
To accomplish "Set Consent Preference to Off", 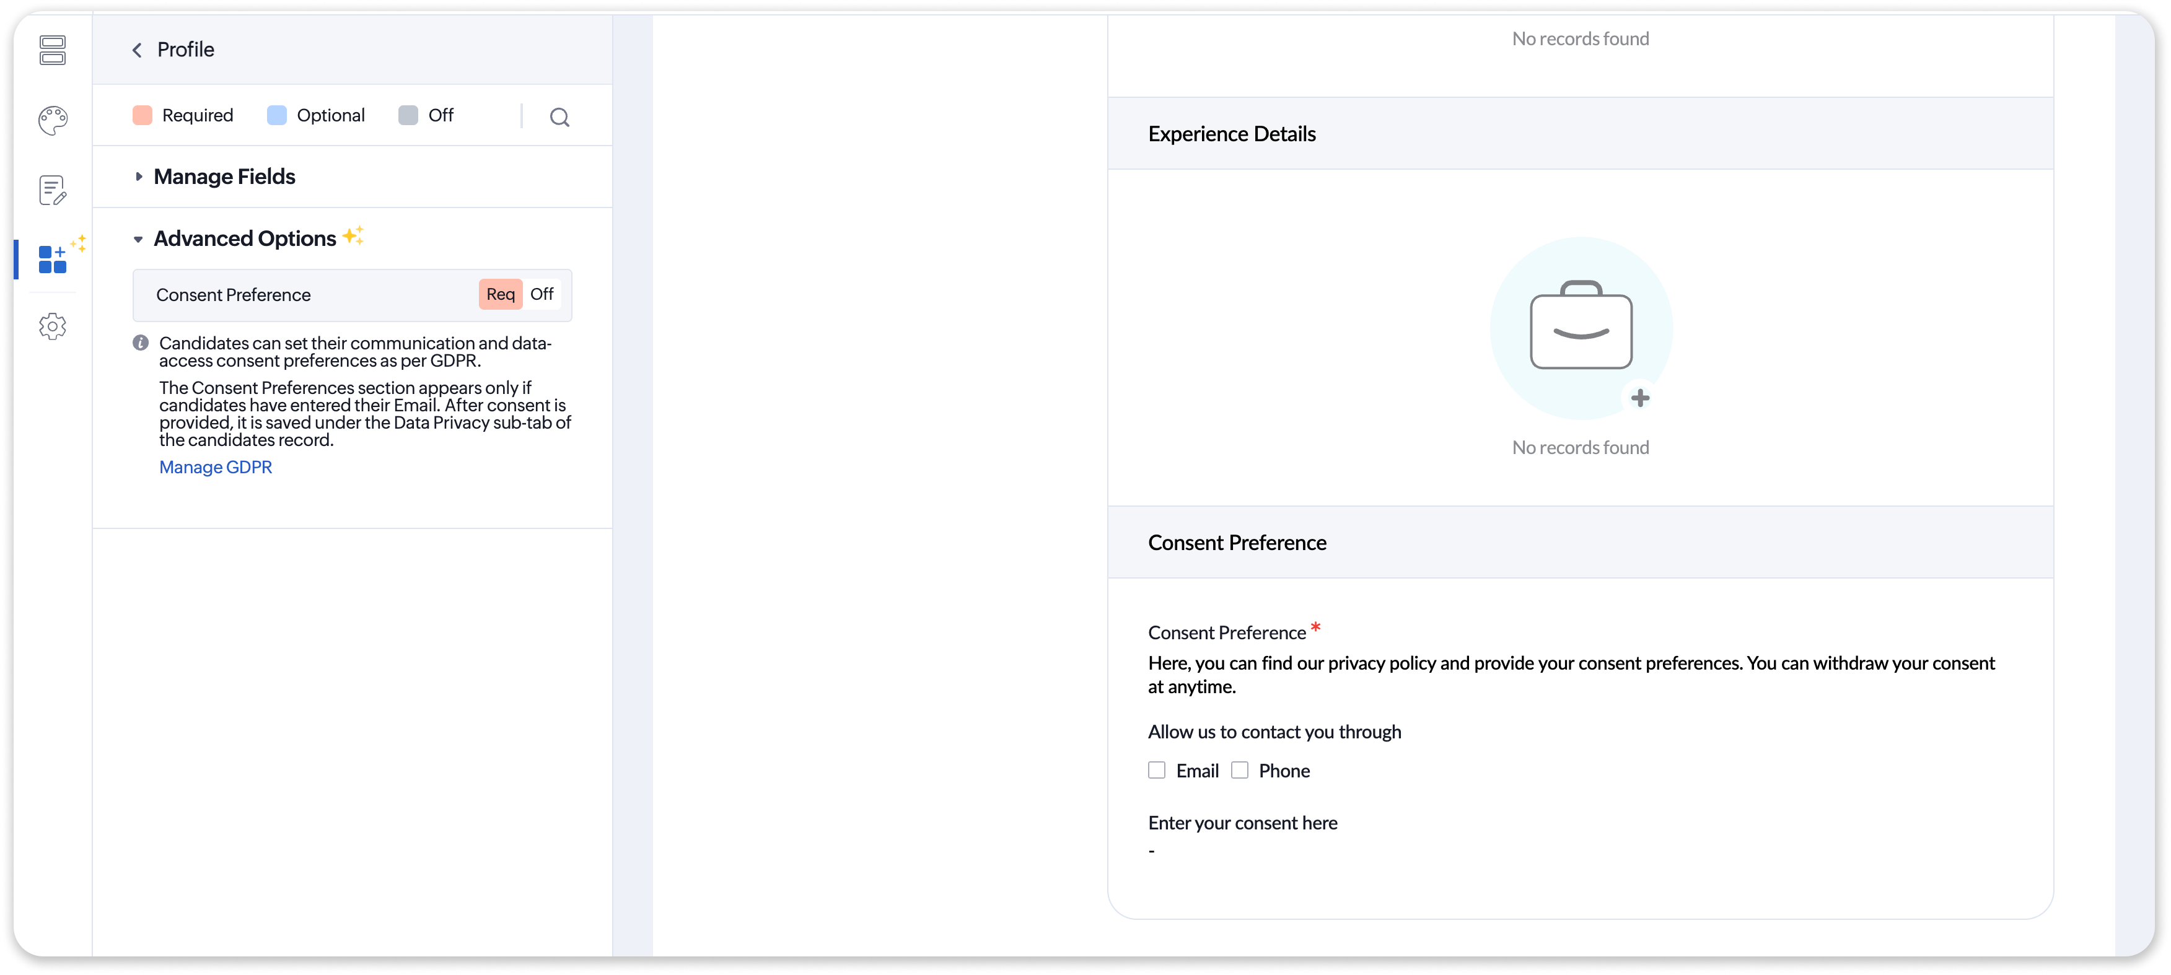I will pyautogui.click(x=542, y=294).
